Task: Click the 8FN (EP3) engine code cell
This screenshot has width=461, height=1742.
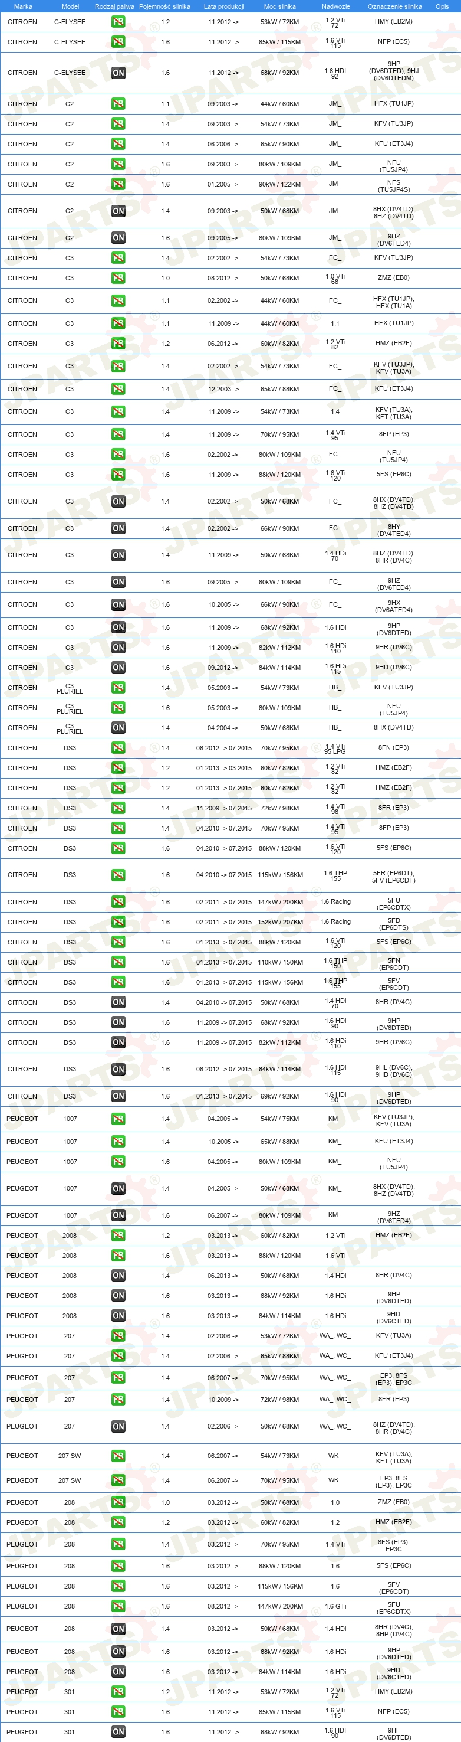Action: pos(394,748)
